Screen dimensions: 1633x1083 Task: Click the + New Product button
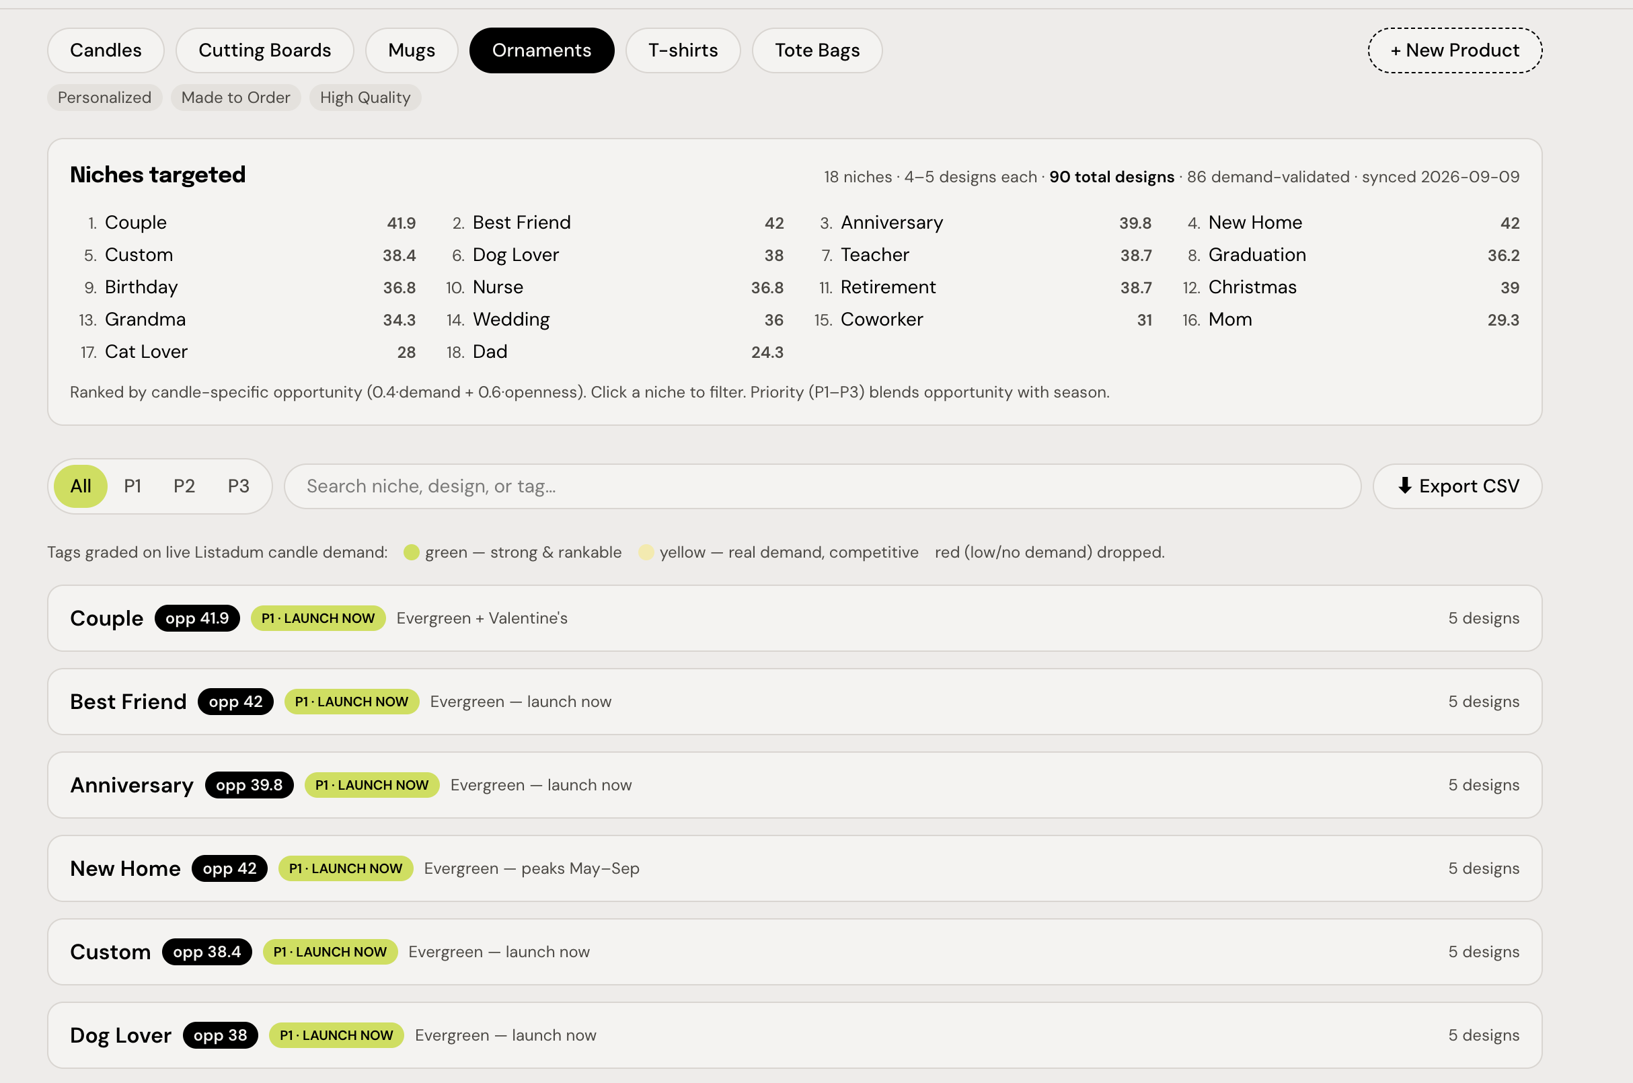pyautogui.click(x=1455, y=50)
